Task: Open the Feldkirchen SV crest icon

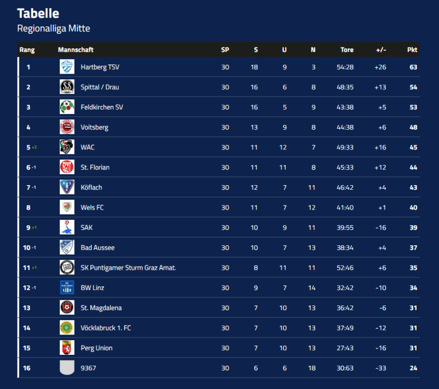Action: [x=67, y=107]
